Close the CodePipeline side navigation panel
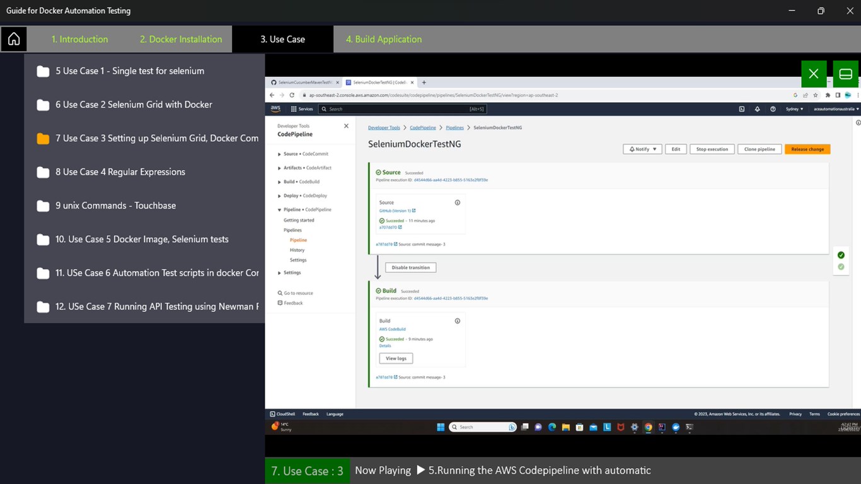The width and height of the screenshot is (861, 484). click(x=346, y=126)
